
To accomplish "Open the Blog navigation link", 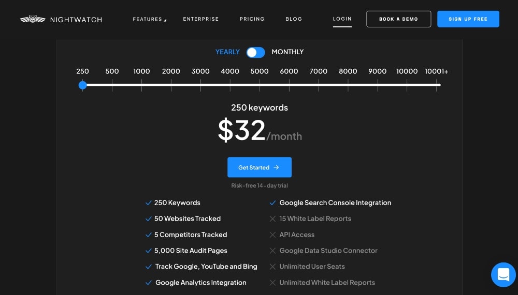I will point(294,19).
